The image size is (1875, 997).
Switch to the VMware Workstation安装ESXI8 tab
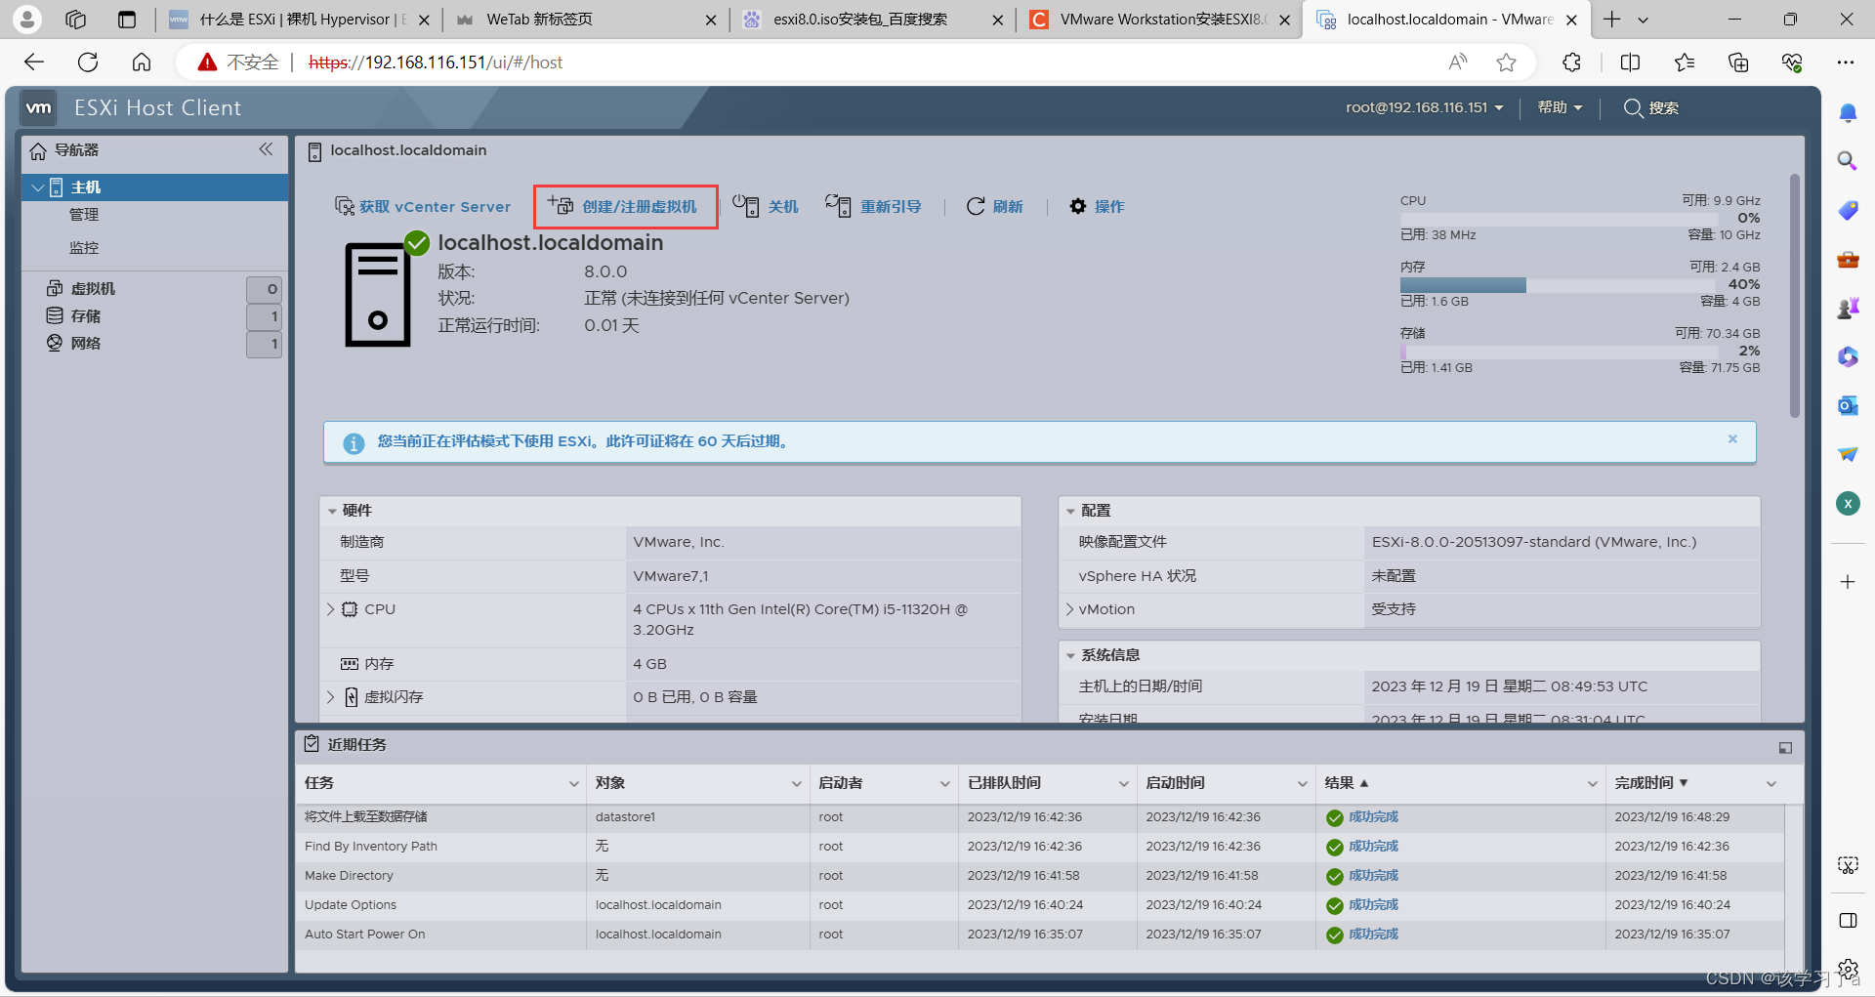pyautogui.click(x=1160, y=20)
